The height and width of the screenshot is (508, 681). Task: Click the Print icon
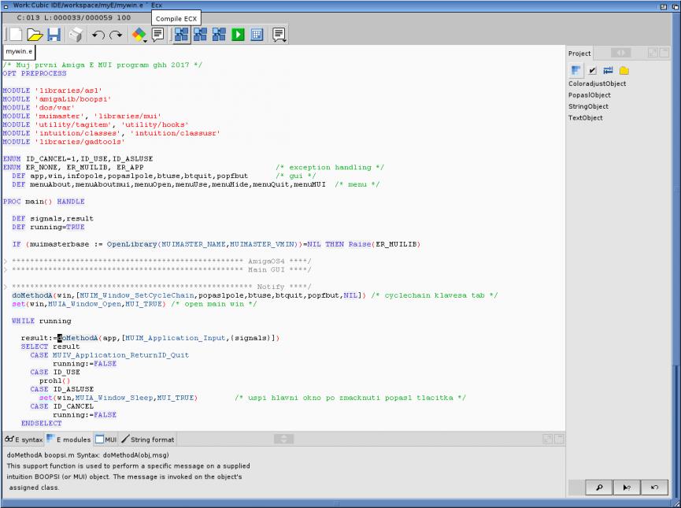pos(76,34)
